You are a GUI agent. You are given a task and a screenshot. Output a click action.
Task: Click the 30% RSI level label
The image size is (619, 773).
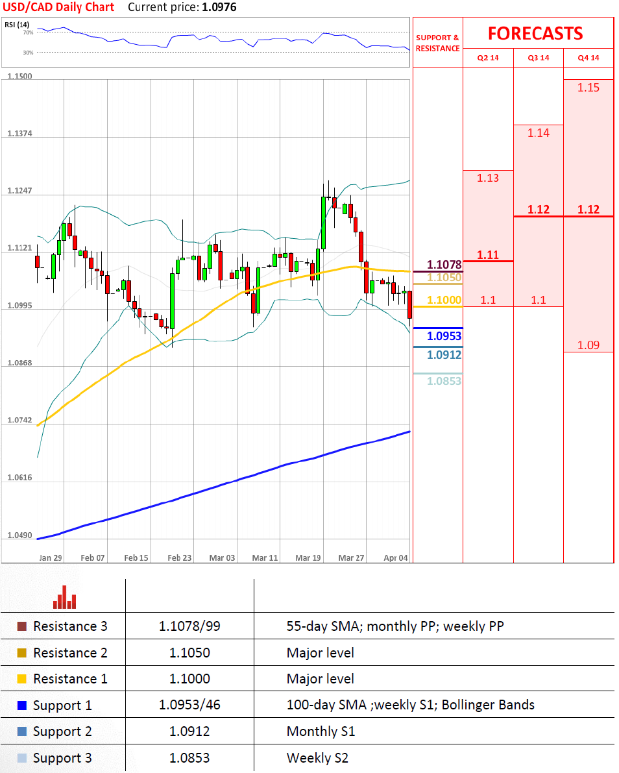click(x=28, y=53)
